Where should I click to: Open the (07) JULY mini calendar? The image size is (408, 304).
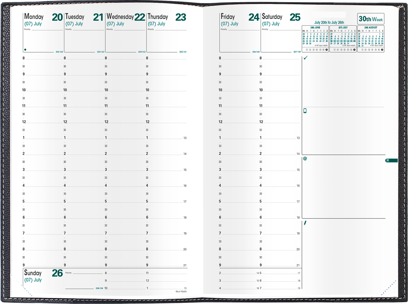tap(343, 39)
